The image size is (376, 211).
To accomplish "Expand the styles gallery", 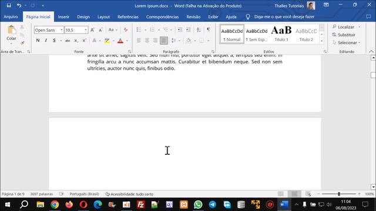I will point(322,41).
